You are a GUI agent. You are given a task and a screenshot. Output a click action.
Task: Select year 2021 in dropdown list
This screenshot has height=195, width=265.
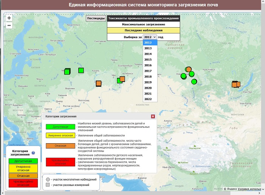pos(150,94)
